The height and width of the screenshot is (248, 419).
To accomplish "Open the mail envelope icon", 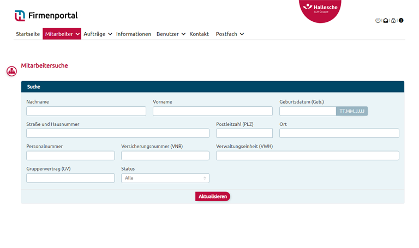I will tap(385, 21).
